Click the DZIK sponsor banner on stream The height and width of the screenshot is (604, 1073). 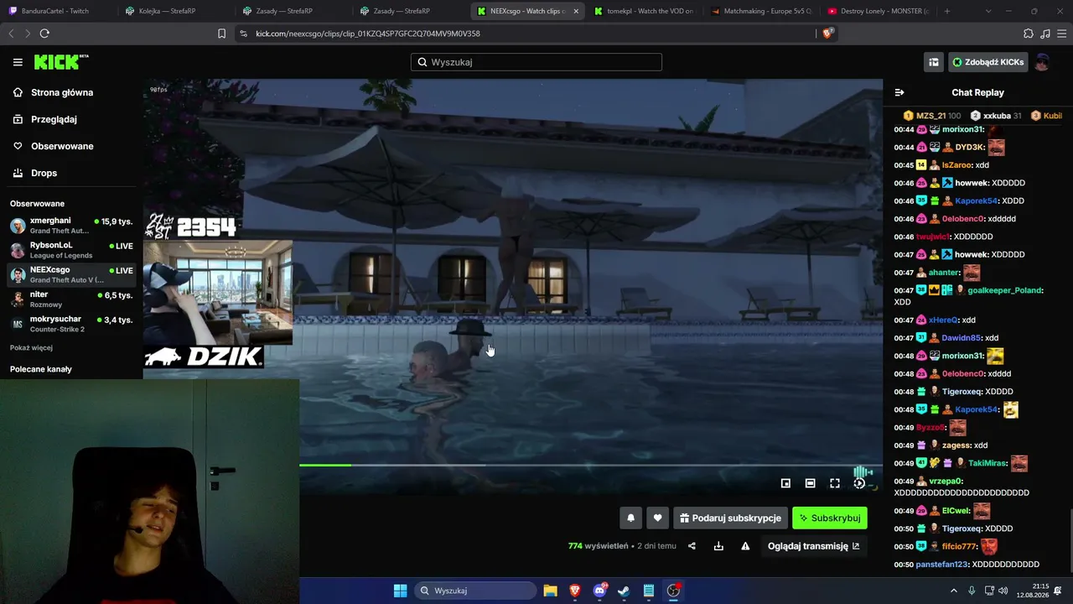[204, 357]
